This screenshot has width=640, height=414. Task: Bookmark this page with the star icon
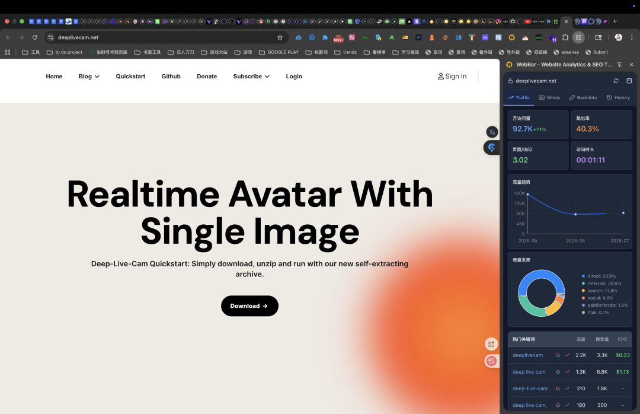click(x=280, y=37)
